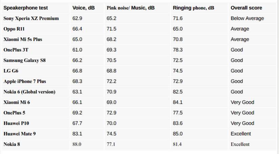Click the Xiaomi Mi 5s Plus name
The image size is (279, 154).
pos(23,39)
